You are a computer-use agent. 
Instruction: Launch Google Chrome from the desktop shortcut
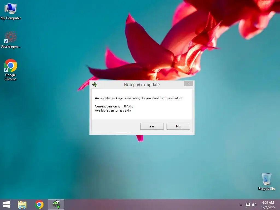[x=11, y=70]
